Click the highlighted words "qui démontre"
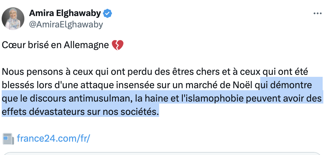Image resolution: width=327 pixels, height=155 pixels. (286, 86)
